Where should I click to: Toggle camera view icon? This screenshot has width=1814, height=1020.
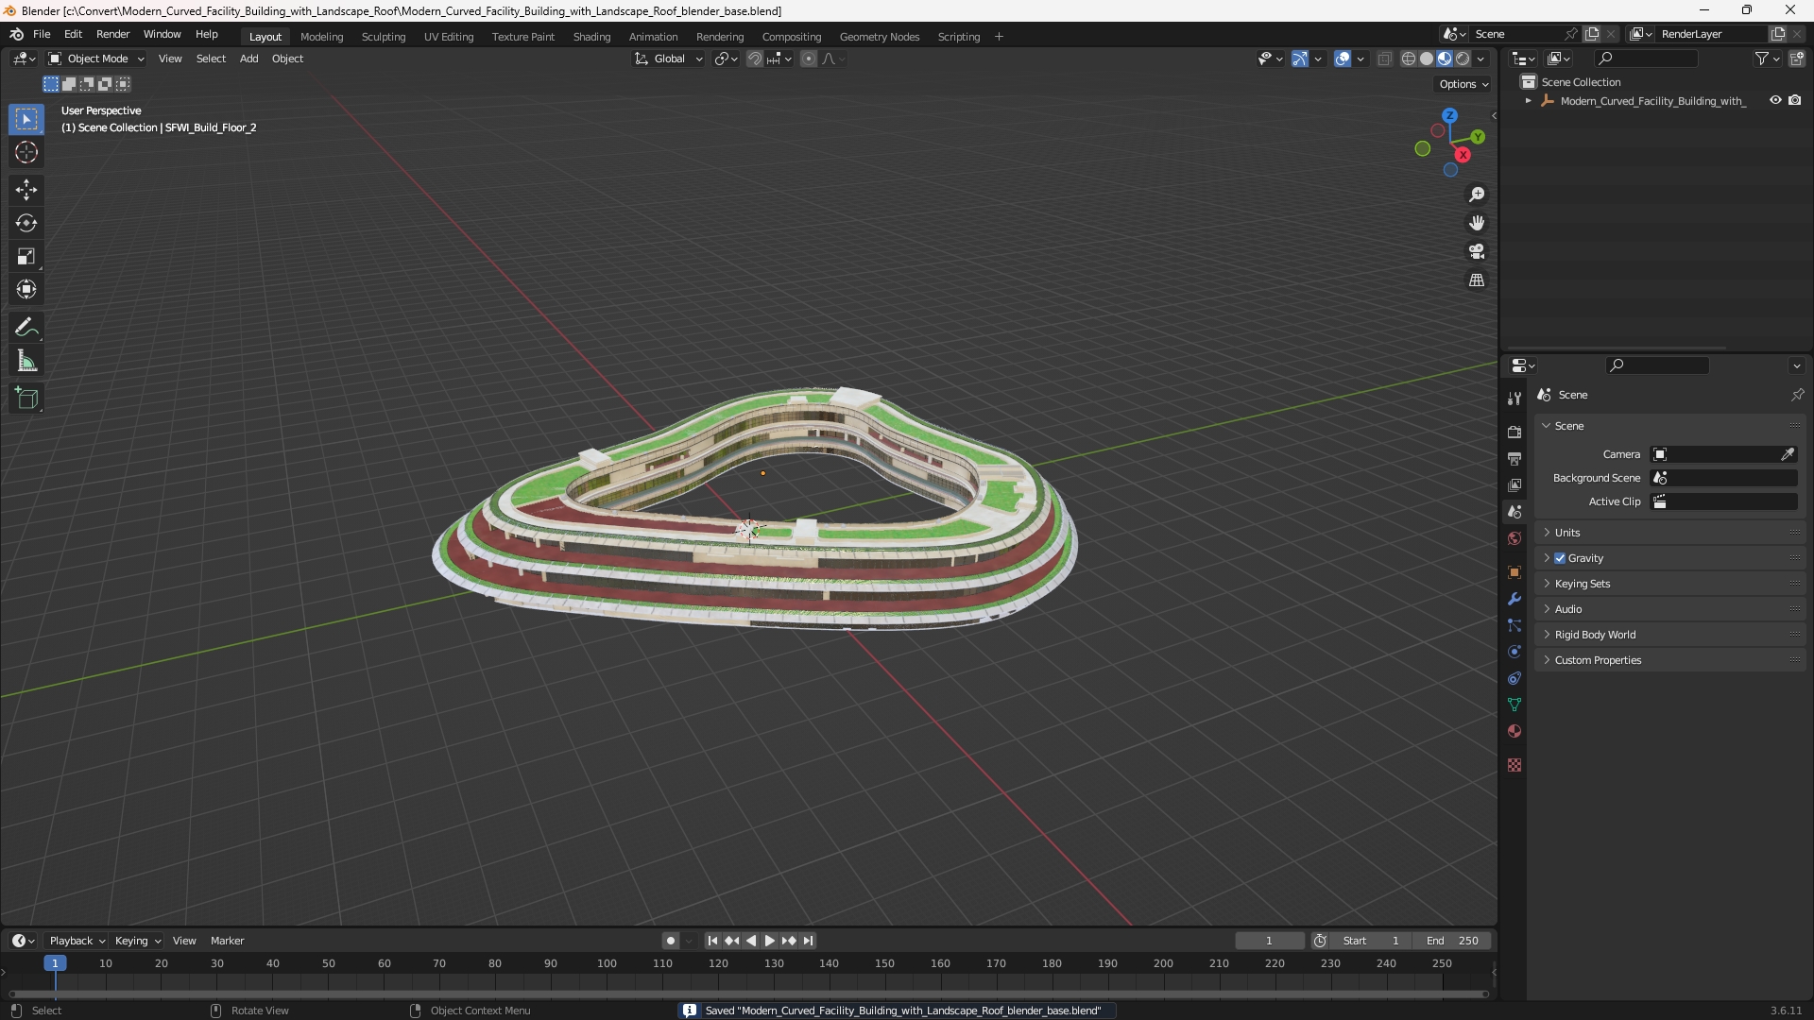click(1477, 251)
